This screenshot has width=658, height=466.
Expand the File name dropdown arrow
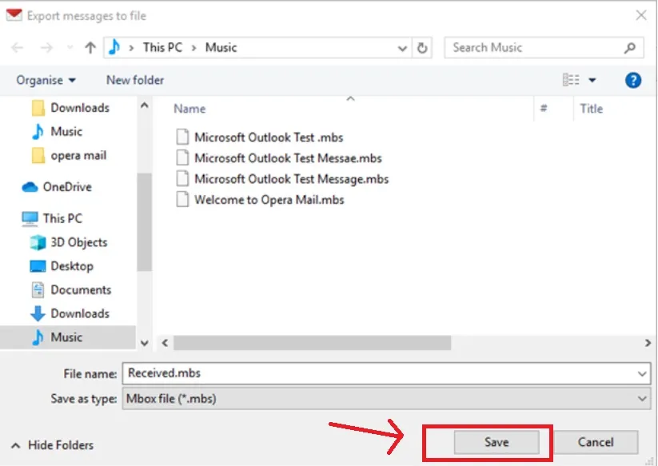point(643,373)
